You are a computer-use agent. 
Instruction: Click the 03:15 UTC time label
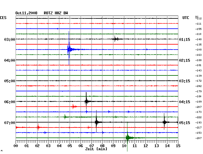[185, 81]
